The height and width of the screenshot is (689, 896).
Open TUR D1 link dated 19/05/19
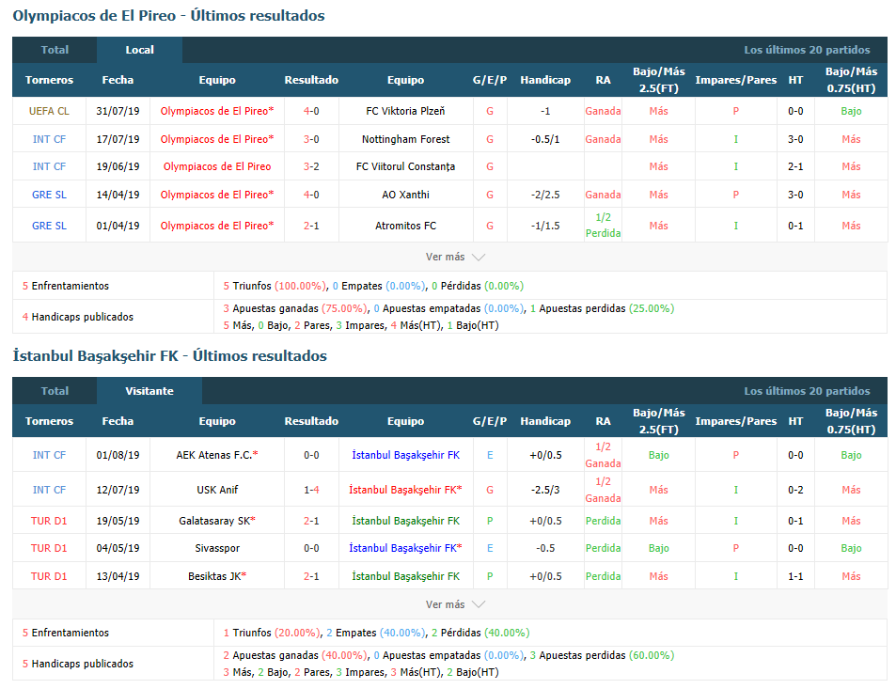point(49,521)
